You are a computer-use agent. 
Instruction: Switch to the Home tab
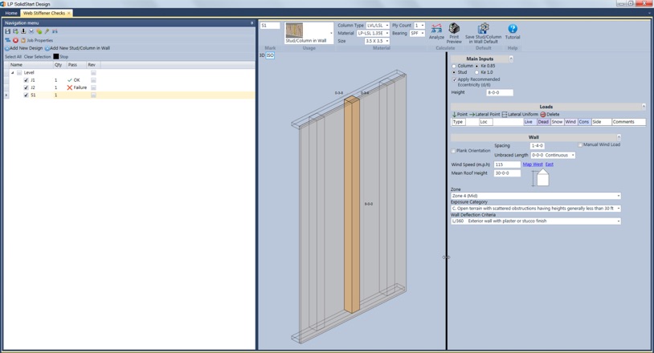tap(11, 13)
